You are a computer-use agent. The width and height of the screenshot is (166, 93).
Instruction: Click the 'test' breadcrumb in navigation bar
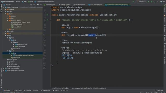click(x=24, y=2)
